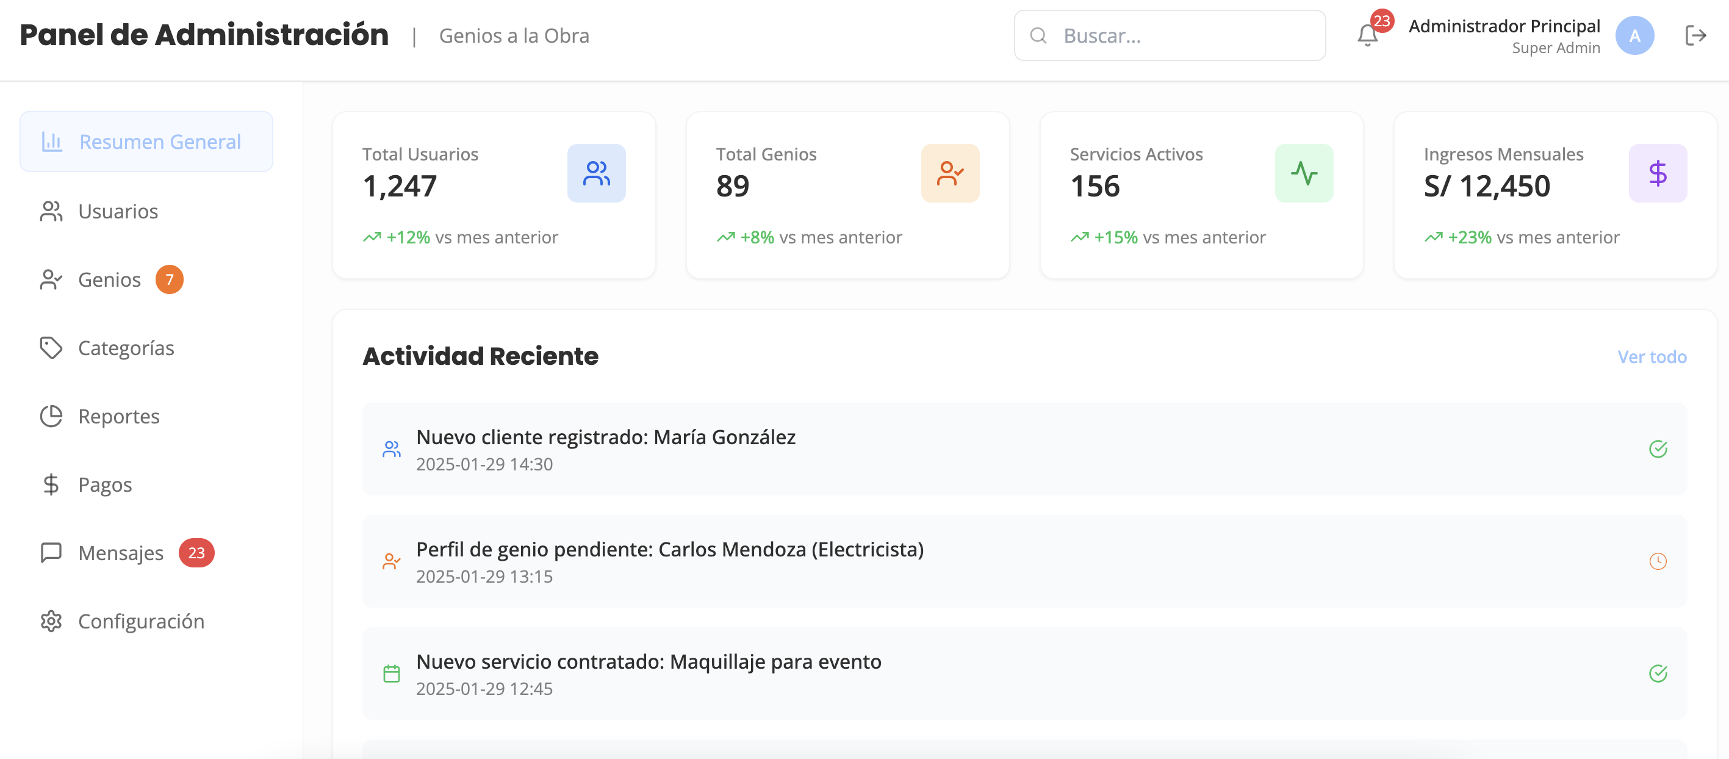Click the logout arrow icon
The height and width of the screenshot is (759, 1729).
point(1695,35)
